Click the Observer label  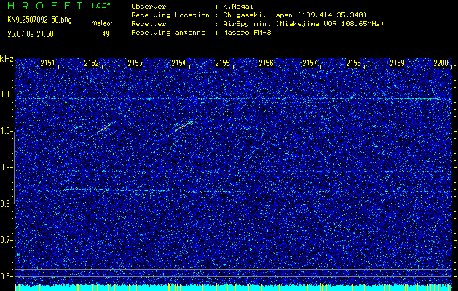[x=149, y=7]
